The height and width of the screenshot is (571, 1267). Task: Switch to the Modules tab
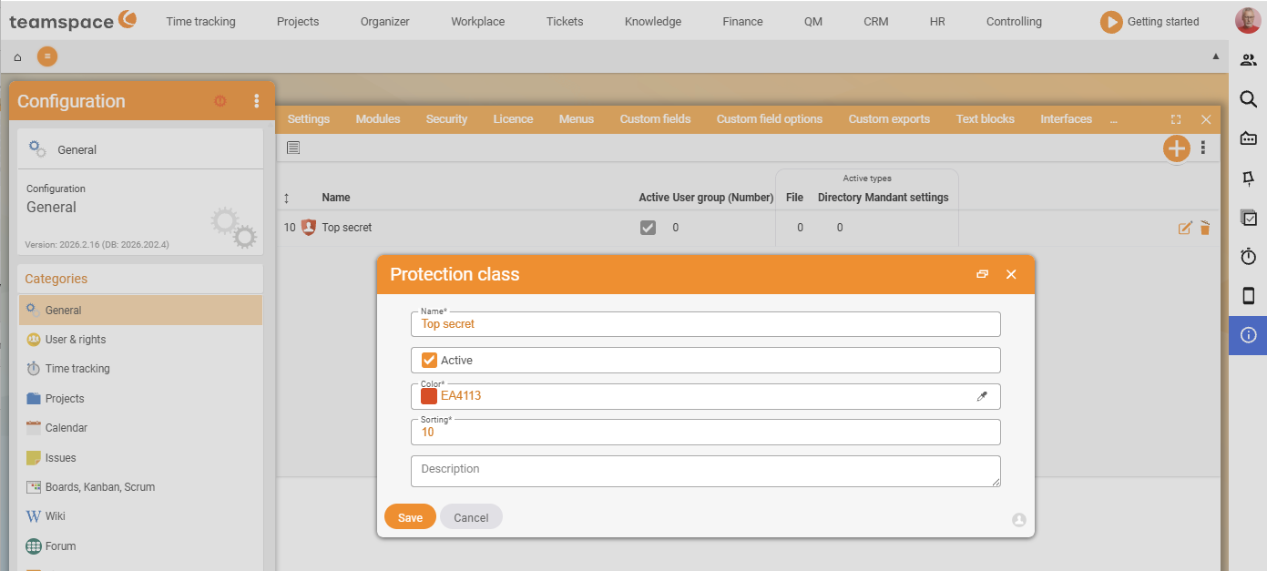click(x=378, y=119)
